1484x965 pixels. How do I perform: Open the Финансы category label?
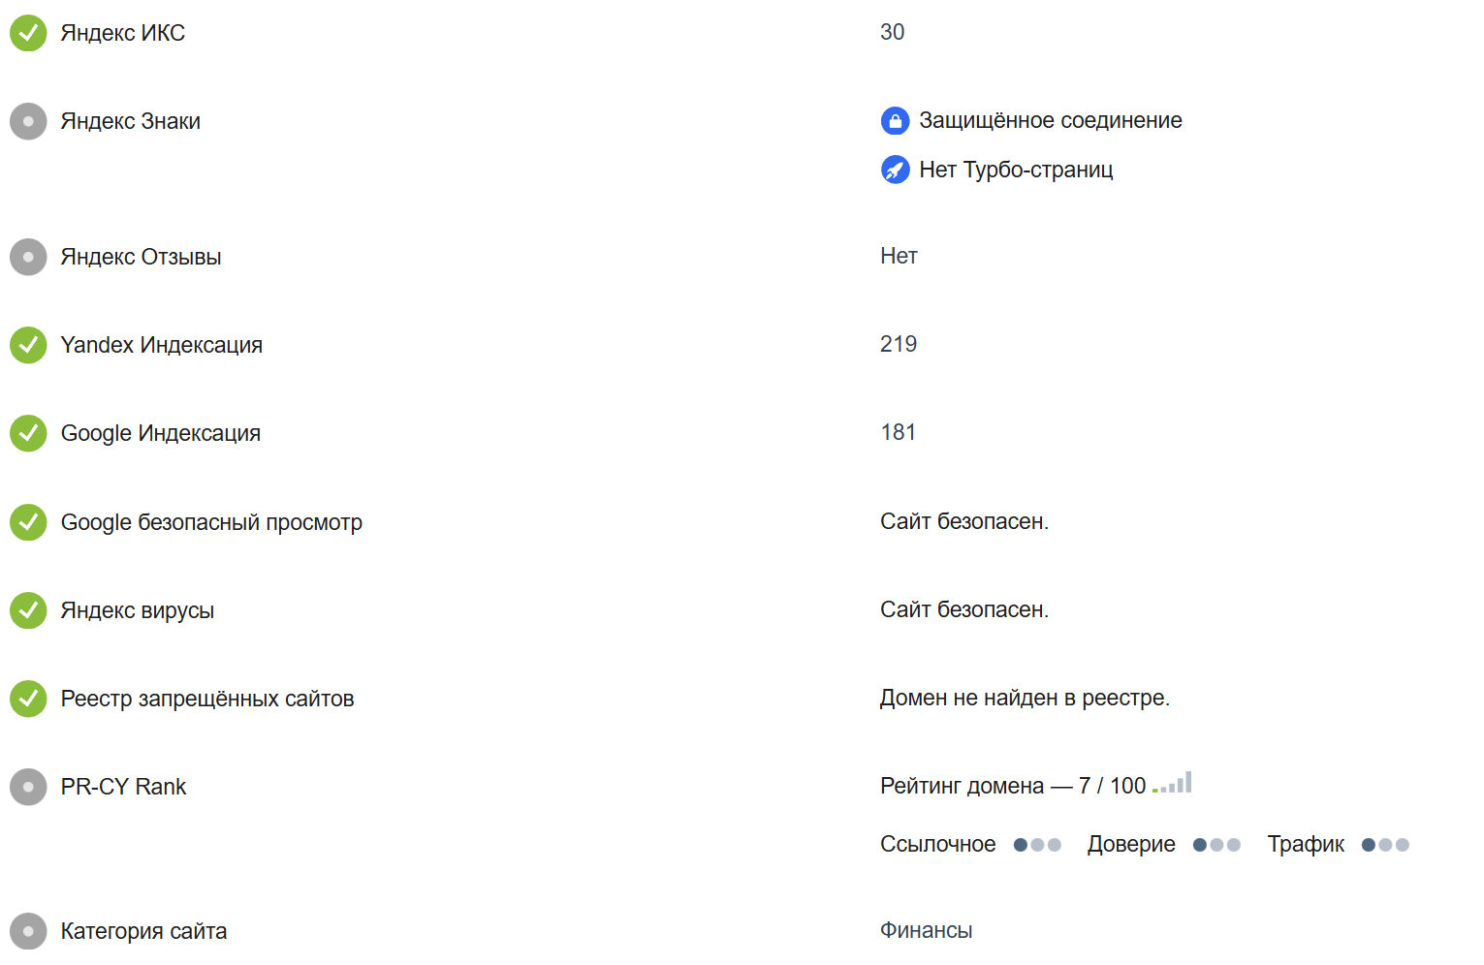tap(926, 930)
